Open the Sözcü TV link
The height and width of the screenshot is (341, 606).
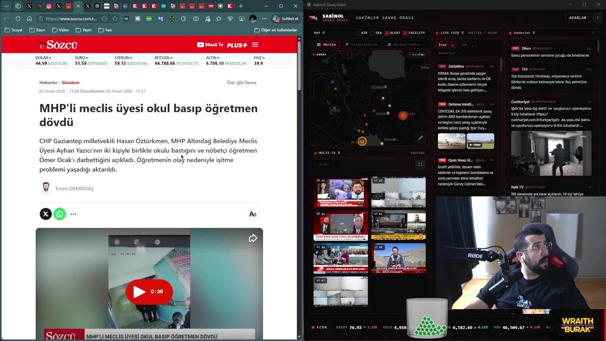(210, 45)
